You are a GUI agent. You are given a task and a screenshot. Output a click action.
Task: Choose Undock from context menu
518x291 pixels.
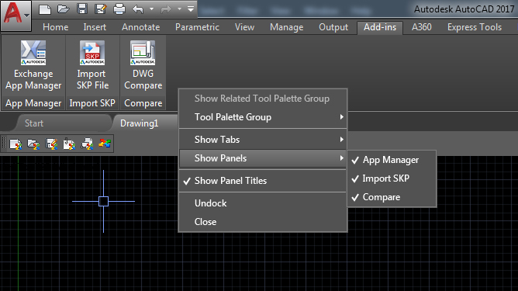point(263,203)
